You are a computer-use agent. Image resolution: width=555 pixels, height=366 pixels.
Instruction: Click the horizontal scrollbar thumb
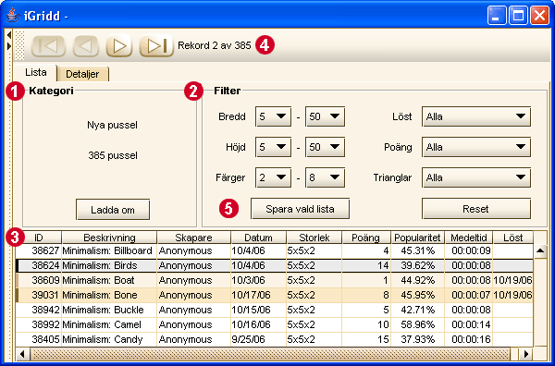[x=270, y=354]
